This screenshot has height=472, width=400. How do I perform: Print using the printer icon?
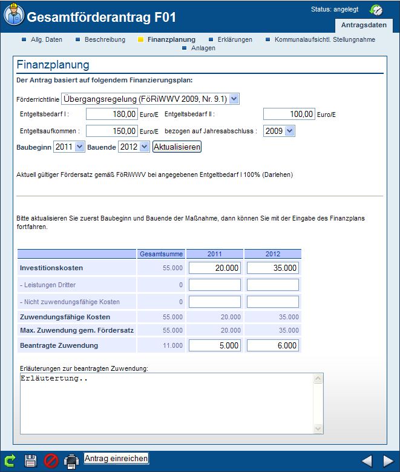[71, 461]
